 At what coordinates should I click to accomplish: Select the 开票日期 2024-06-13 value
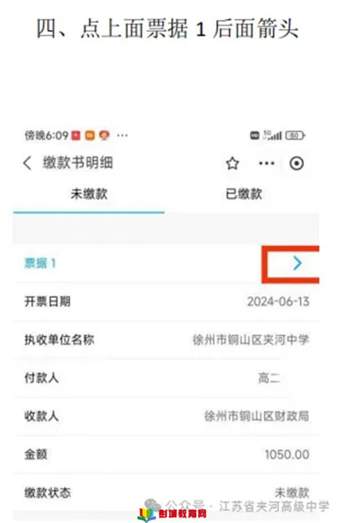278,302
